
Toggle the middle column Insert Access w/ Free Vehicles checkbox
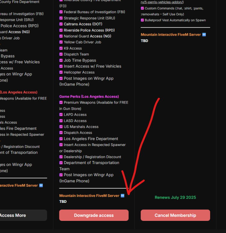[61, 66]
